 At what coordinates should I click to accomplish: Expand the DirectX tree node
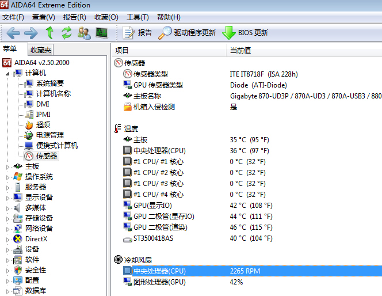coord(7,240)
